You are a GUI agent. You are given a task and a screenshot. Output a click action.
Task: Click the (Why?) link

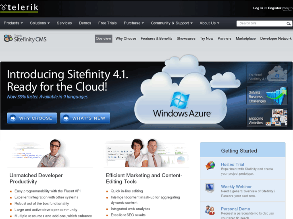tap(287, 8)
